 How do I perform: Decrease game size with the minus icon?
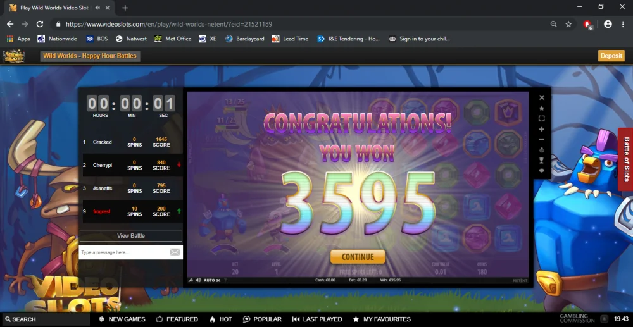tap(542, 140)
